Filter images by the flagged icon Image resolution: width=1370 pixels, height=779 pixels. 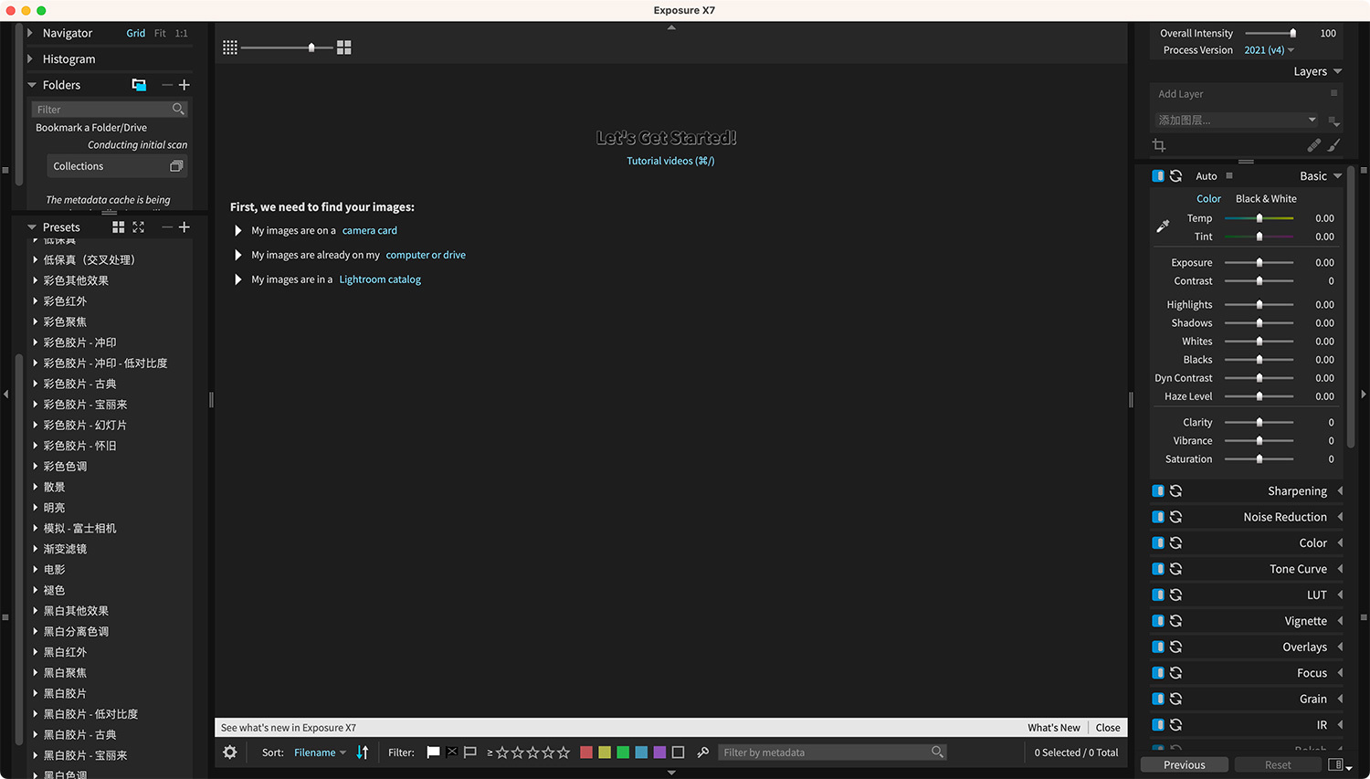click(433, 752)
